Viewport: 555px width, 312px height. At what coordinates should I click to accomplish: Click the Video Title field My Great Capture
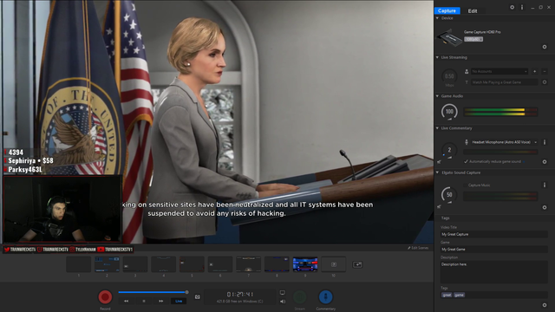click(x=494, y=234)
